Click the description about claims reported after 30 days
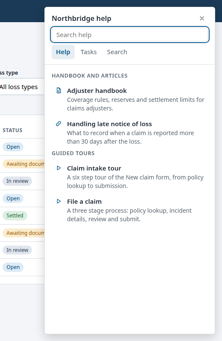This screenshot has height=341, width=222. [x=130, y=137]
